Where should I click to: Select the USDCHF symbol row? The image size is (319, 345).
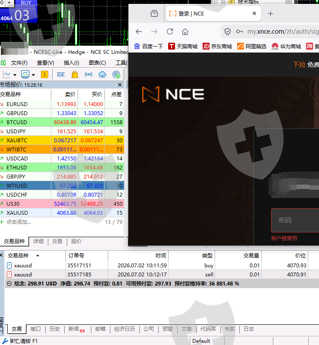pos(62,195)
